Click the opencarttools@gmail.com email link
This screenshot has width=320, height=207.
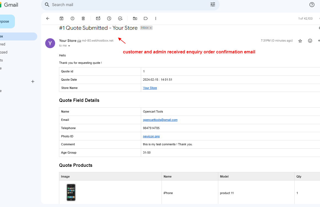click(x=160, y=120)
